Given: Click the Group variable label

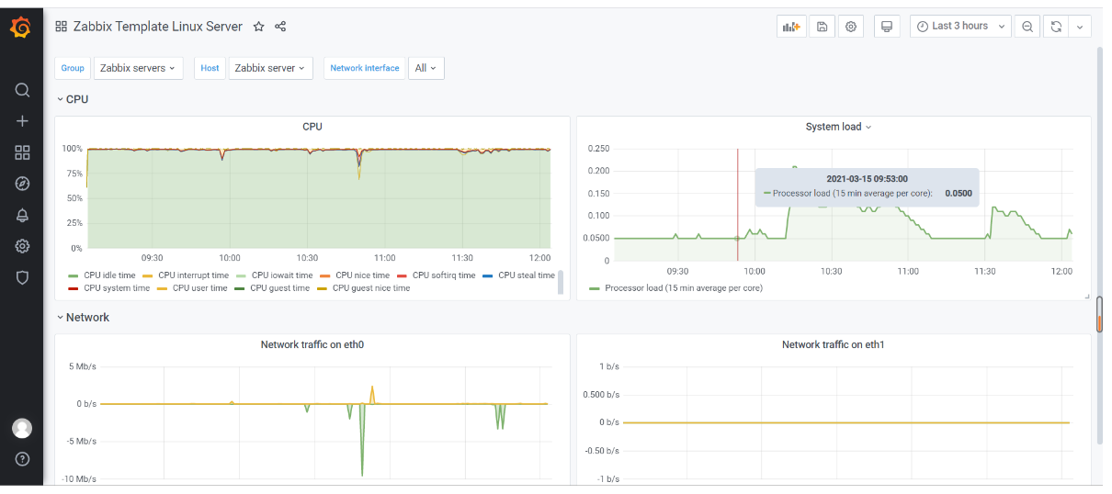Looking at the screenshot, I should pyautogui.click(x=73, y=68).
